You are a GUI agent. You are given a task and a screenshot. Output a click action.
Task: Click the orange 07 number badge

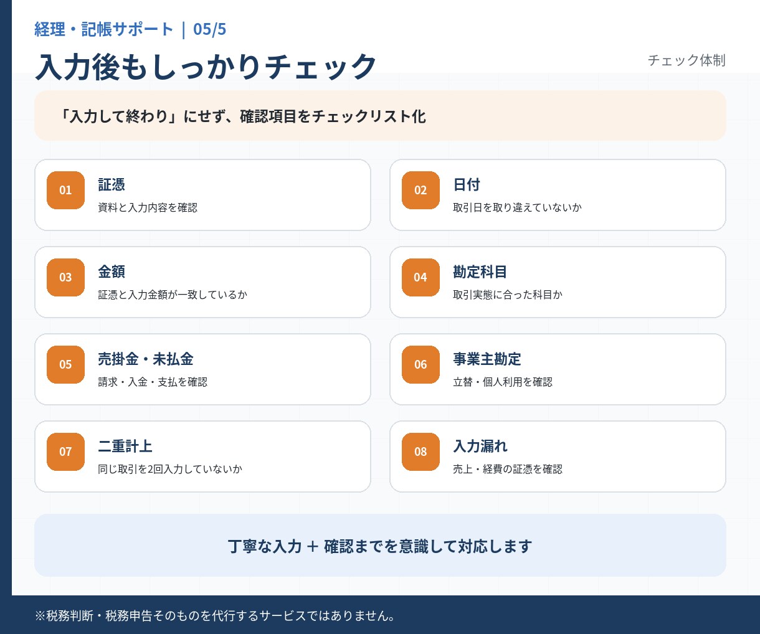click(x=65, y=452)
